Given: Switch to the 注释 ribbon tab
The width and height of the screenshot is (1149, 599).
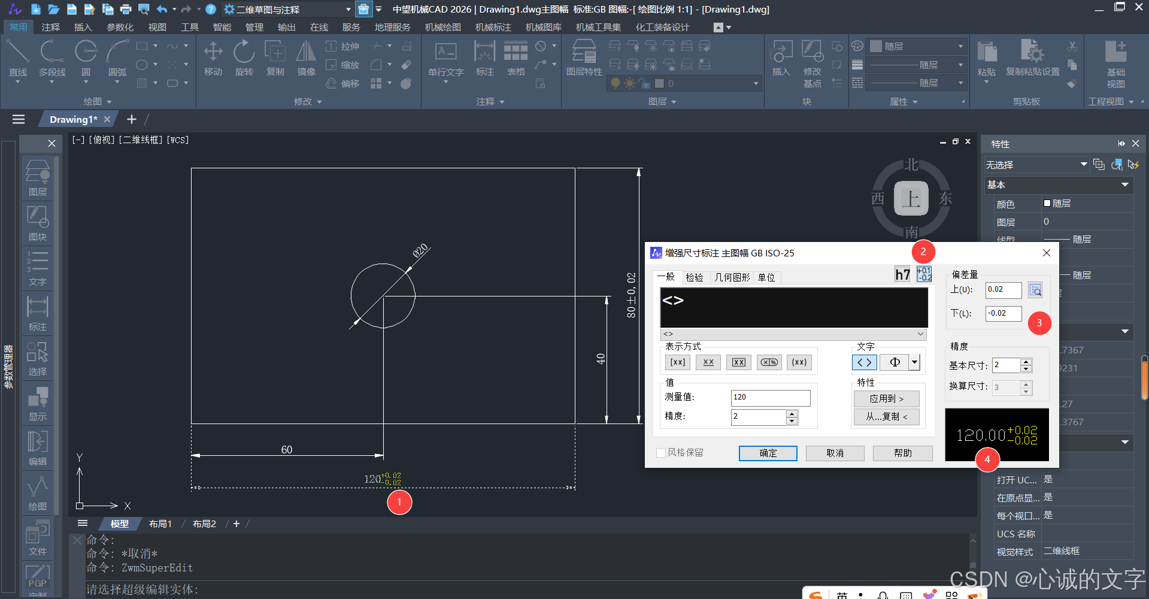Looking at the screenshot, I should click(x=51, y=28).
